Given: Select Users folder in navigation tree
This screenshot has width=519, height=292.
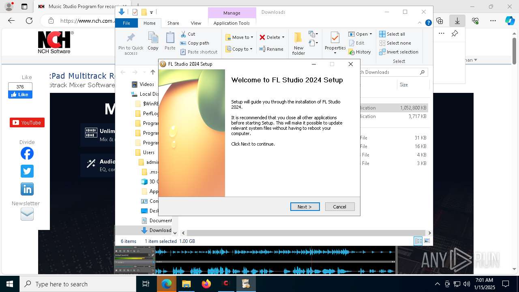Looking at the screenshot, I should click(x=145, y=152).
